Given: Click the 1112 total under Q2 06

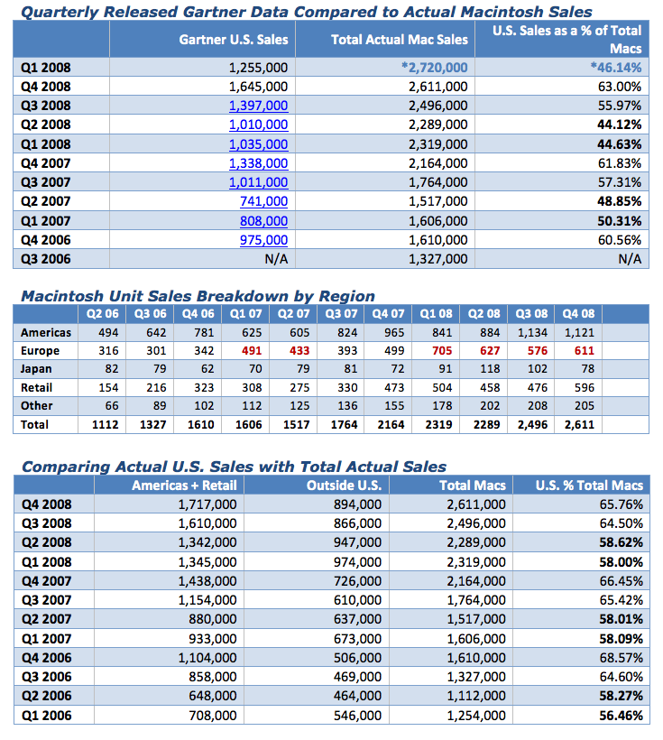Looking at the screenshot, I should 106,425.
